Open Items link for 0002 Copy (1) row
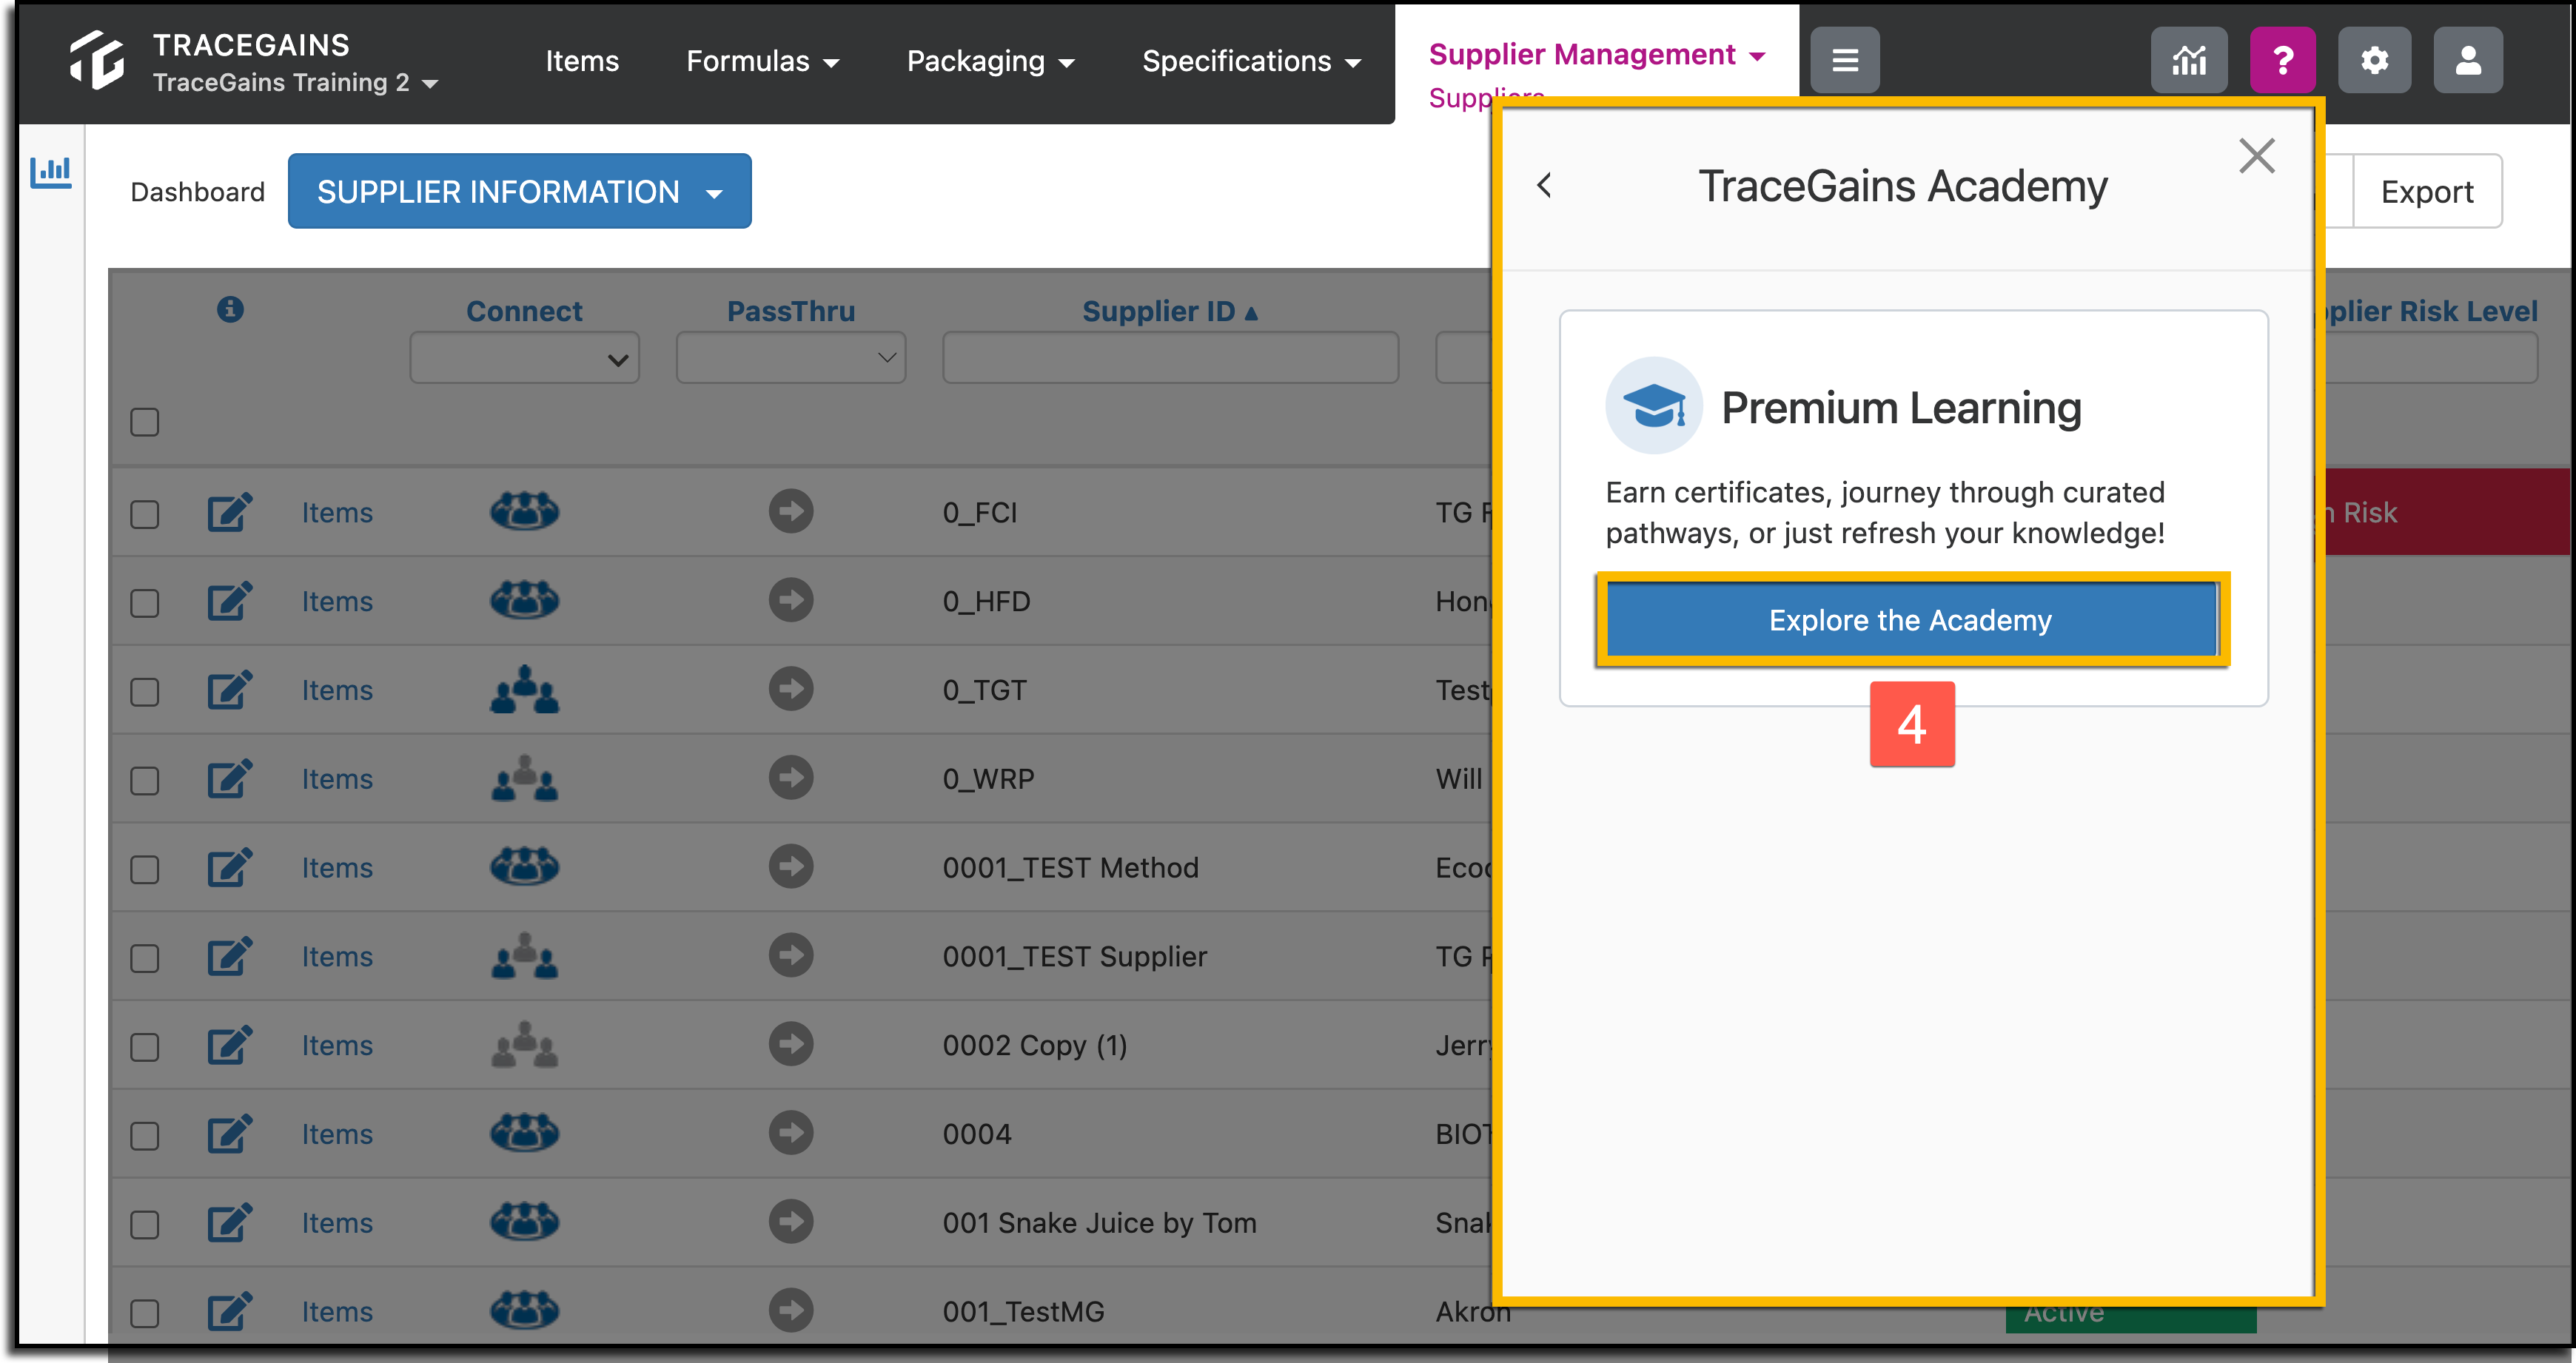Viewport: 2576px width, 1363px height. pyautogui.click(x=337, y=1046)
